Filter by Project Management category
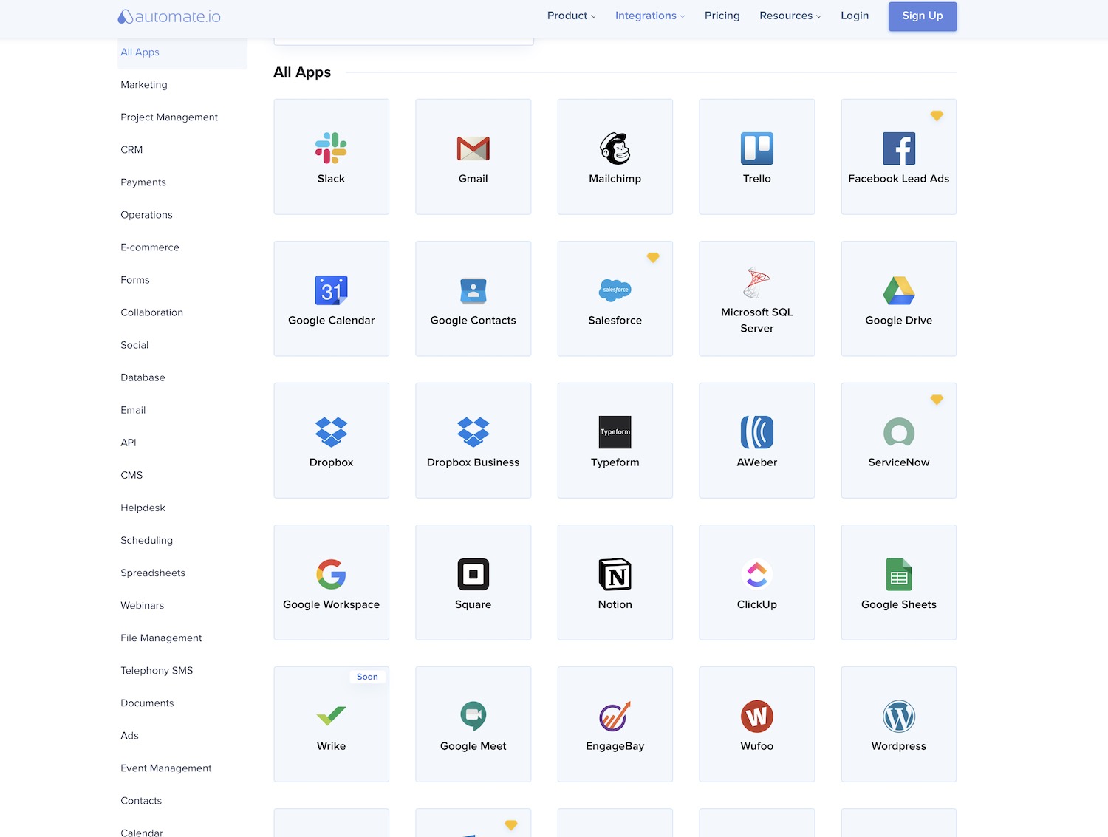The height and width of the screenshot is (837, 1108). click(169, 117)
